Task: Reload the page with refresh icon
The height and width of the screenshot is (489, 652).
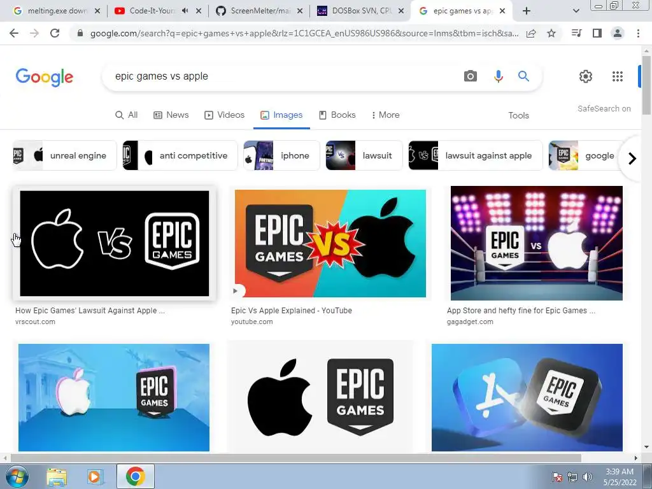Action: 55,33
